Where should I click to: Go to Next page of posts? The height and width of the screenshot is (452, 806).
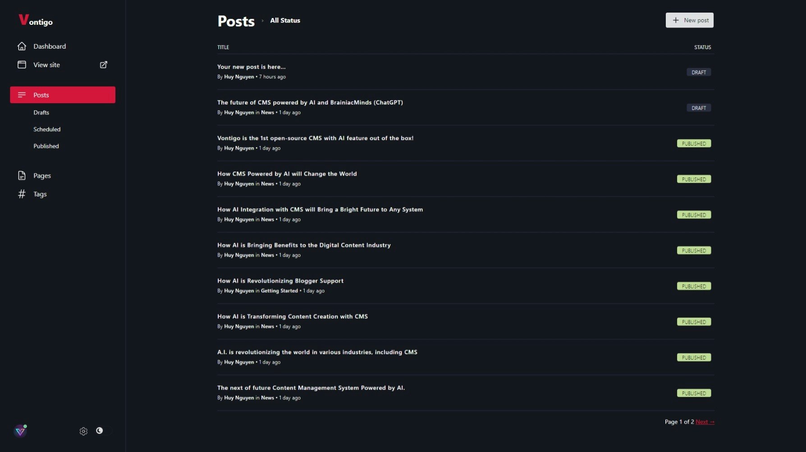click(705, 422)
